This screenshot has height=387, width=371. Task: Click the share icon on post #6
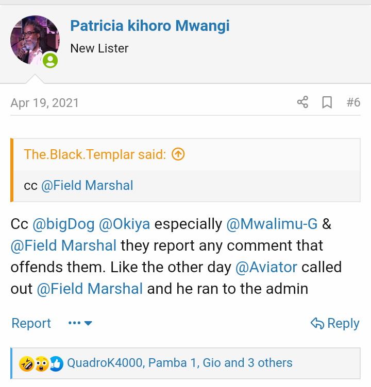(302, 102)
